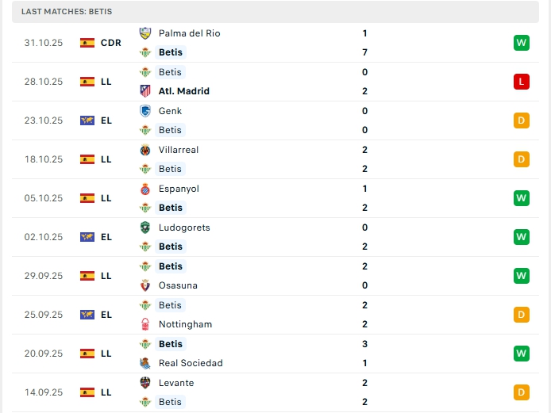Click the Genk club crest
The image size is (551, 413).
pyautogui.click(x=144, y=111)
